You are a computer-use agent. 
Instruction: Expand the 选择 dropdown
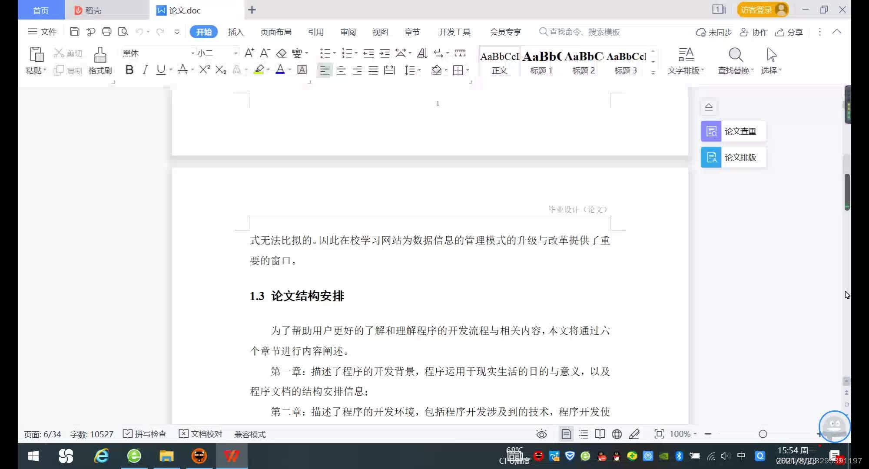coord(771,70)
